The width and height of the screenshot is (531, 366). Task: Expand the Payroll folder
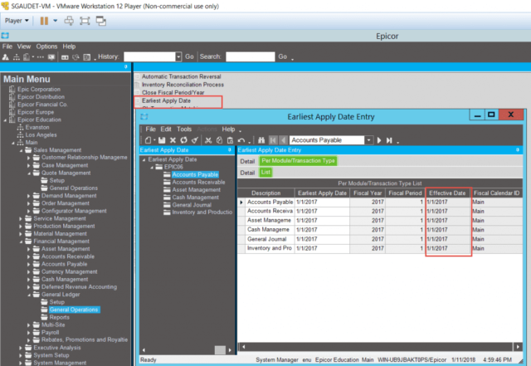[29, 333]
